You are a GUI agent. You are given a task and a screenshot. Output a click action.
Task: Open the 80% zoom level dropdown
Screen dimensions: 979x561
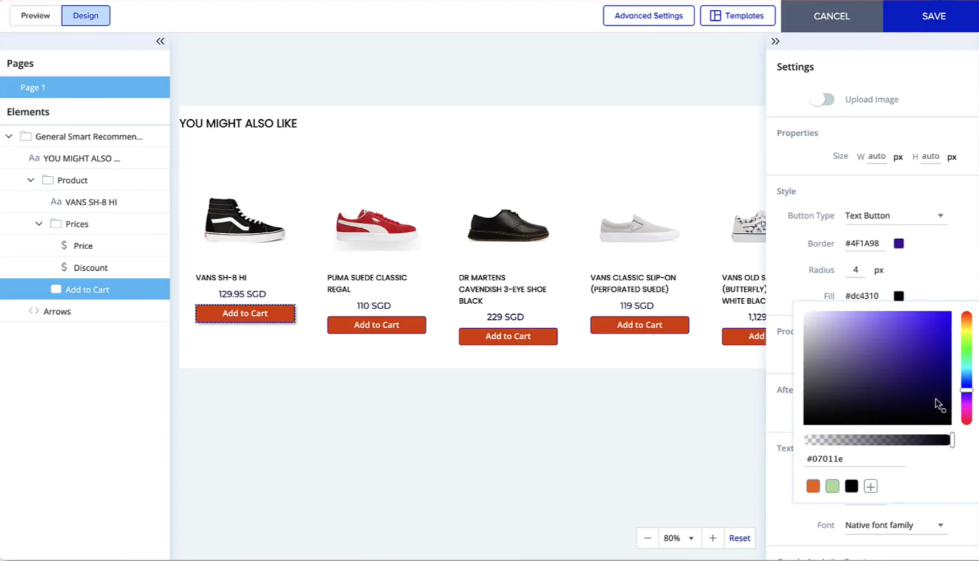pyautogui.click(x=679, y=538)
